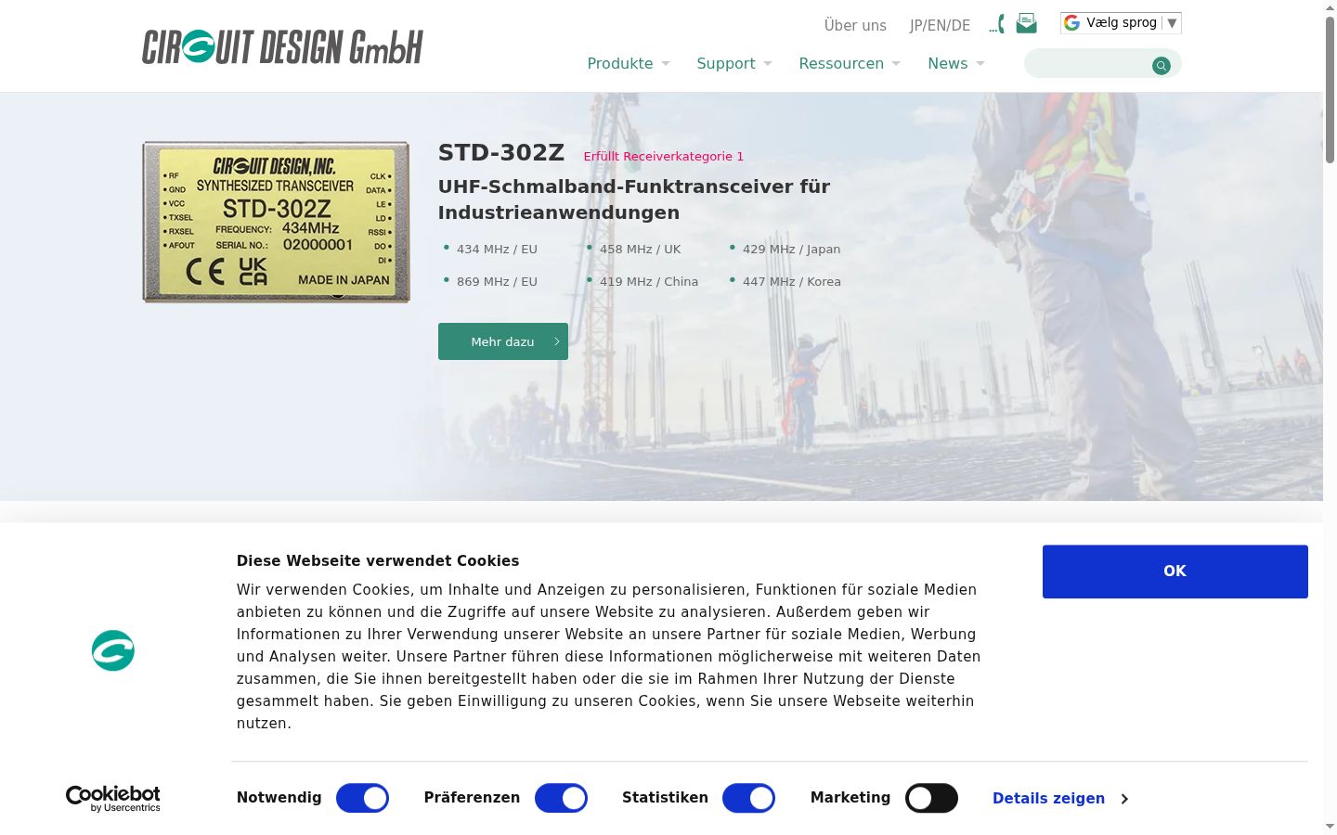1337x835 pixels.
Task: Click the STD-302Z product heading
Action: click(x=501, y=152)
